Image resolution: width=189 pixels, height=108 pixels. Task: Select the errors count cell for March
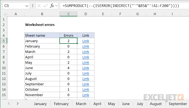pos(69,52)
